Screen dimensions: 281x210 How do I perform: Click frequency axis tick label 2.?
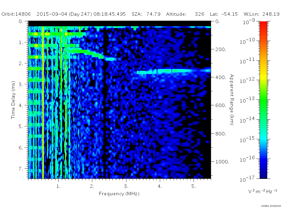(92, 186)
